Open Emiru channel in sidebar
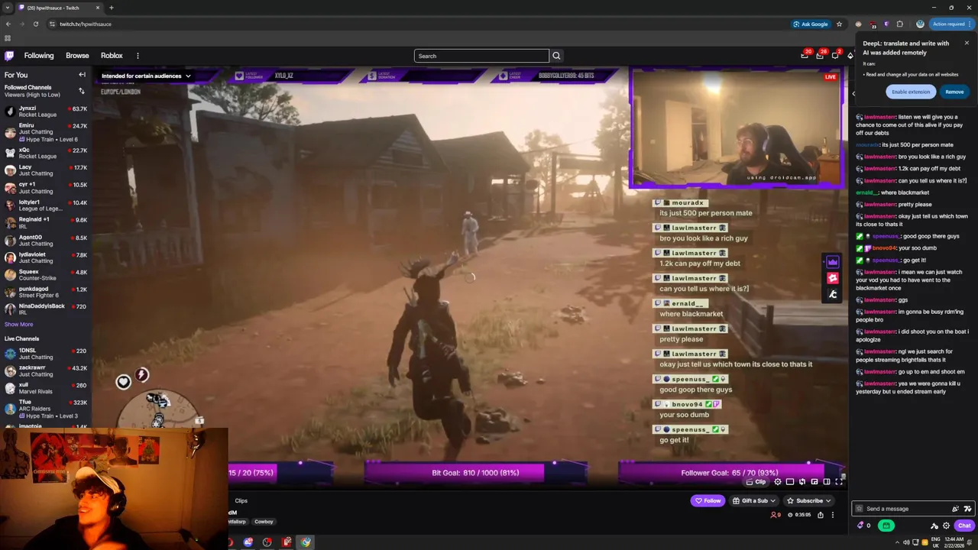The height and width of the screenshot is (550, 978). pos(46,132)
